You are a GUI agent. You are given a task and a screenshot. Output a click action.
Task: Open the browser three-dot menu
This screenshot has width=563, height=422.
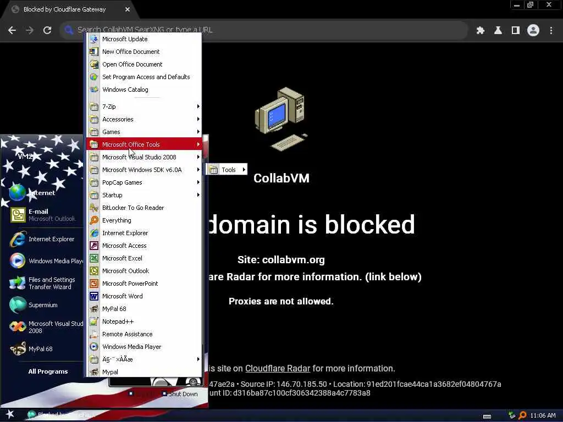pyautogui.click(x=551, y=31)
